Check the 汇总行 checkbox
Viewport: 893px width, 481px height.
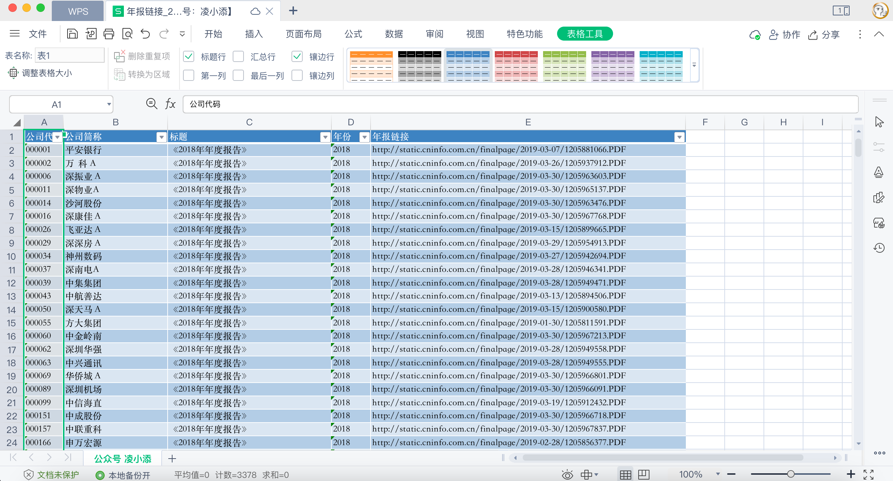point(238,56)
